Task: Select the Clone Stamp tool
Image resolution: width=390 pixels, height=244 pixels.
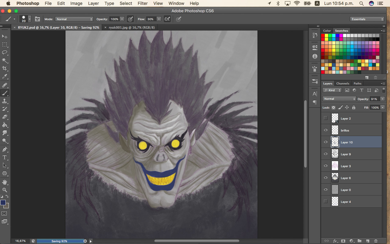Action: click(x=5, y=101)
